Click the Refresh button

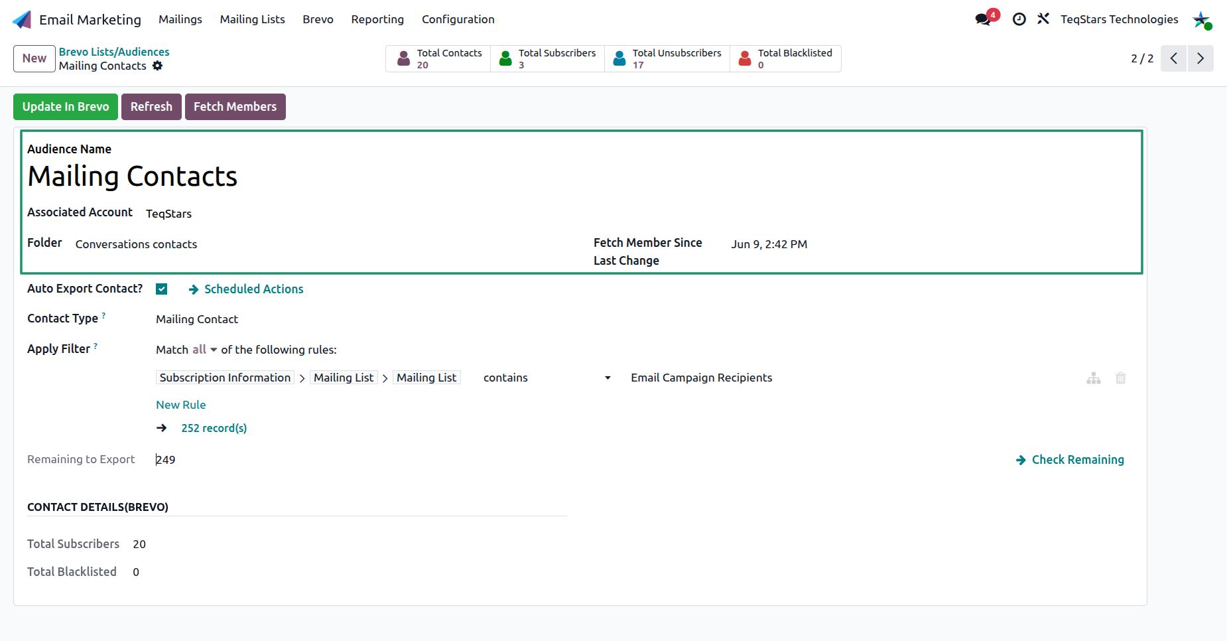(x=151, y=107)
